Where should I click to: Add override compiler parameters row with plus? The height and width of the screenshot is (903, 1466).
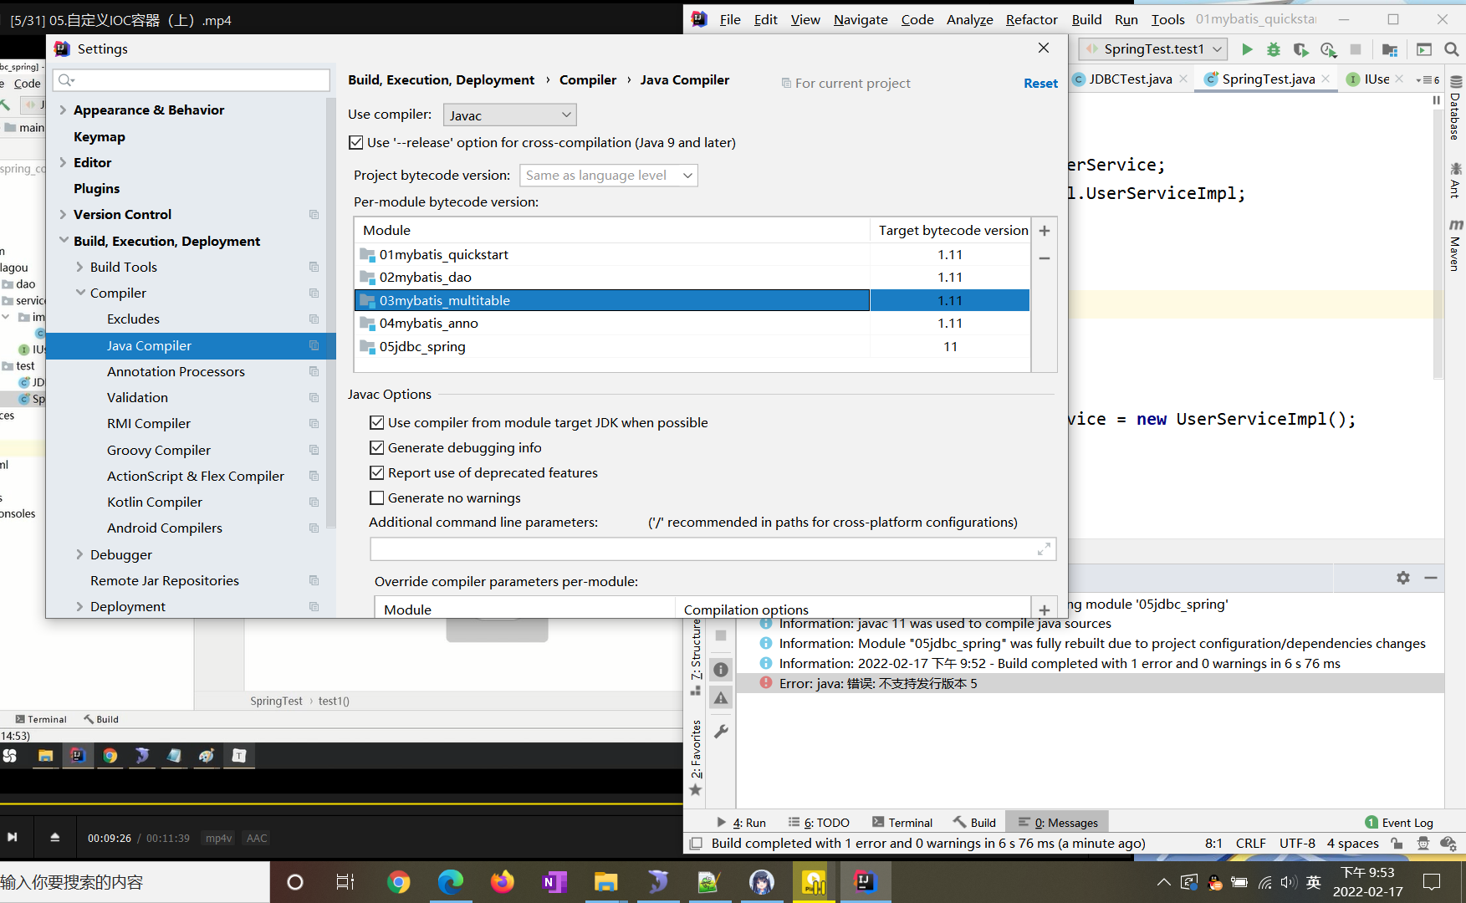pos(1045,610)
